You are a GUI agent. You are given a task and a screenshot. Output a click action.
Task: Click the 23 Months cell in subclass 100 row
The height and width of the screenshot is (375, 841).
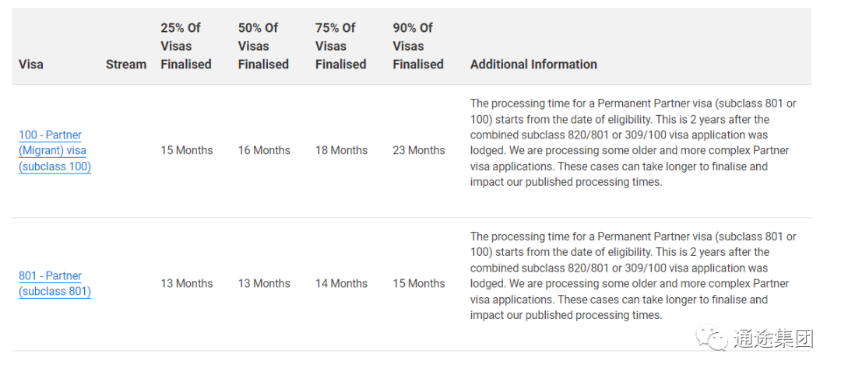[419, 150]
